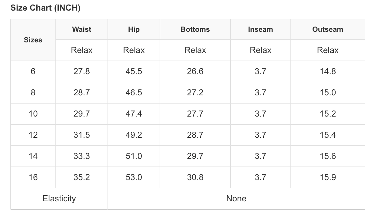Click the Inseam column header
This screenshot has width=381, height=221.
(260, 29)
